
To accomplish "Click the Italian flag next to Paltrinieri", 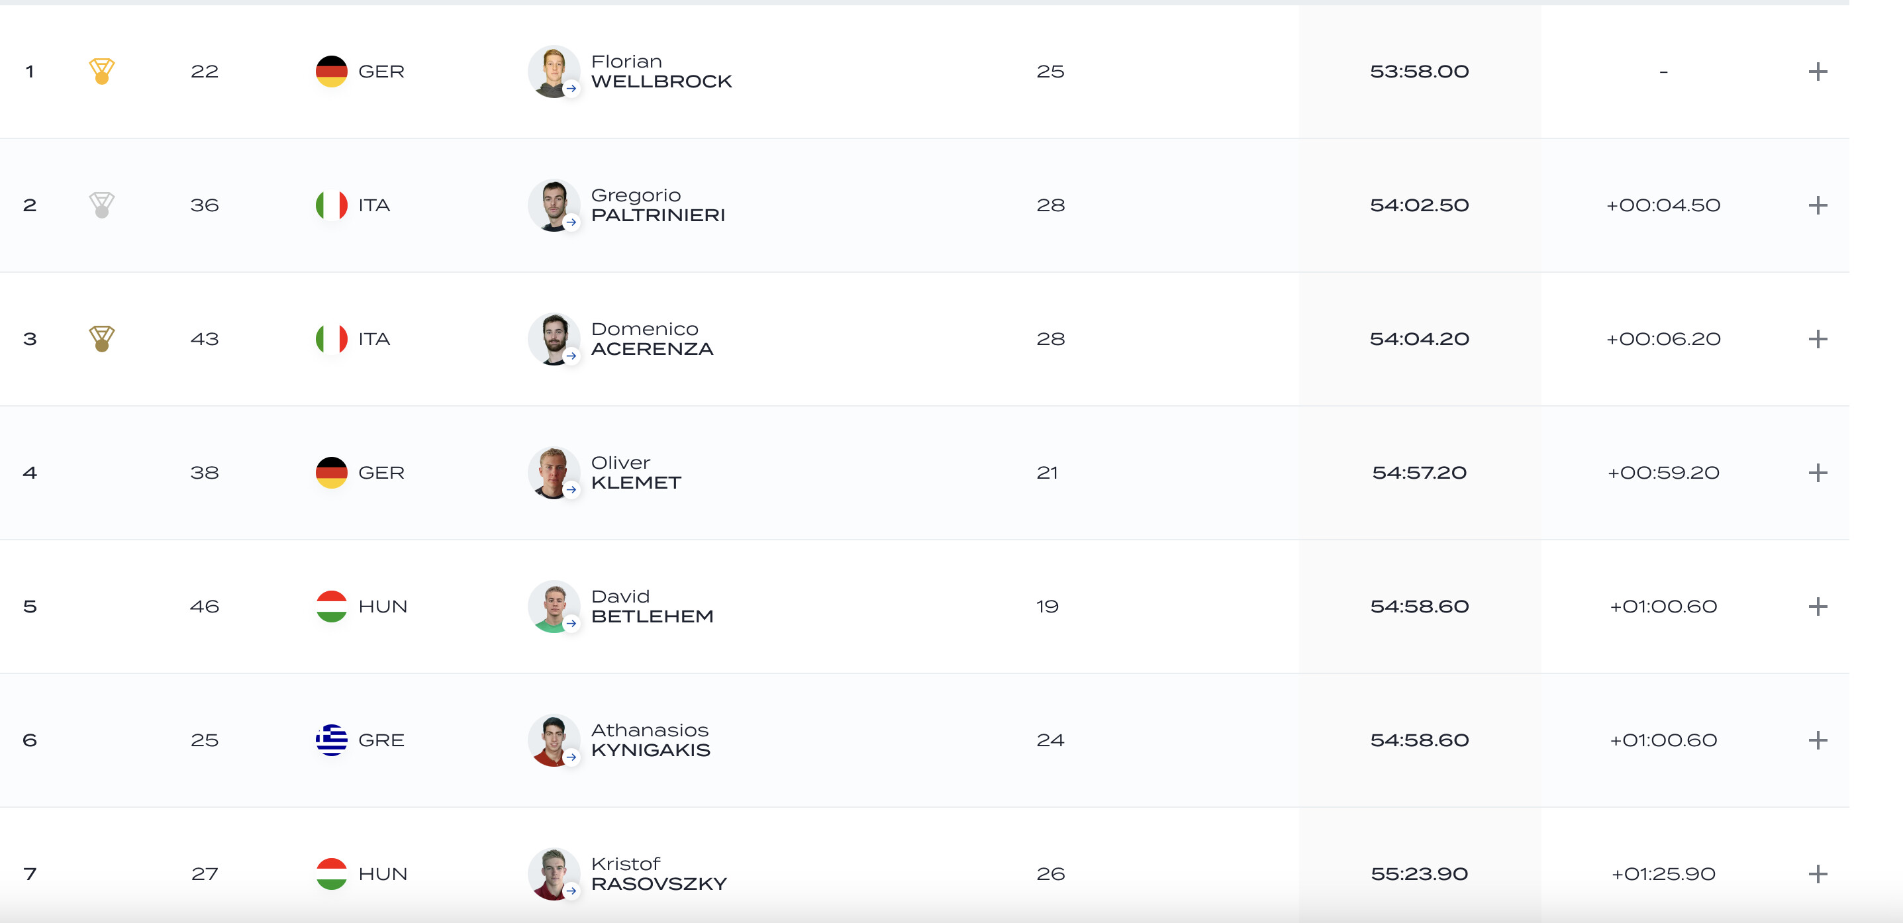I will [332, 205].
